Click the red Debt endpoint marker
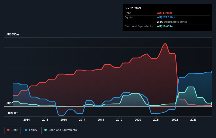216x138 pixels. tap(212, 105)
